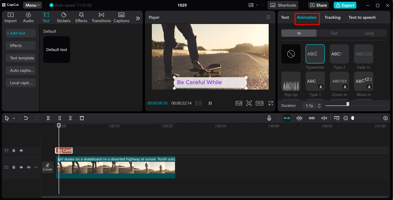Viewport: 393px width, 200px height.
Task: Select the In animation segment
Action: 299,33
